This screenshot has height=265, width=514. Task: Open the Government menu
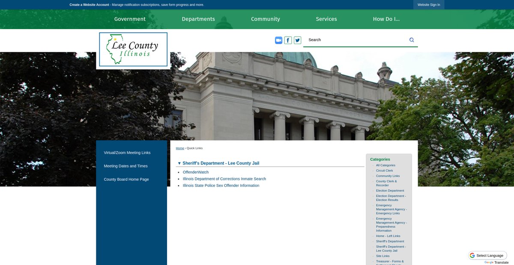coord(130,19)
